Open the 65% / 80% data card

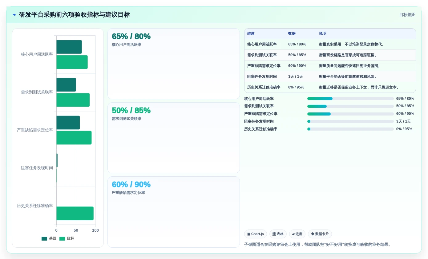[x=174, y=64]
